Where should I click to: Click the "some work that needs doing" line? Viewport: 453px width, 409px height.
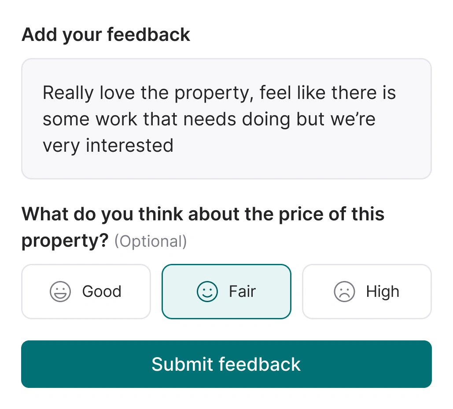209,119
